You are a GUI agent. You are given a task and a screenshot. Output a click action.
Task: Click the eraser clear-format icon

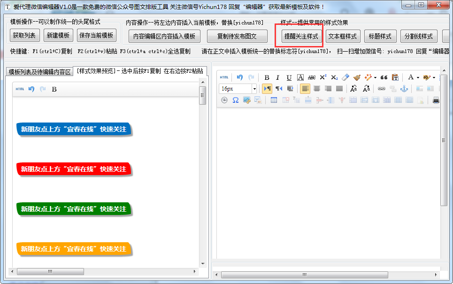pyautogui.click(x=346, y=77)
